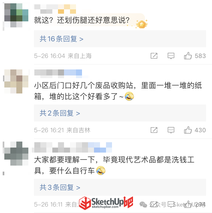The height and width of the screenshot is (213, 212).
Task: Like the comment with 583 likes
Action: pos(188,56)
